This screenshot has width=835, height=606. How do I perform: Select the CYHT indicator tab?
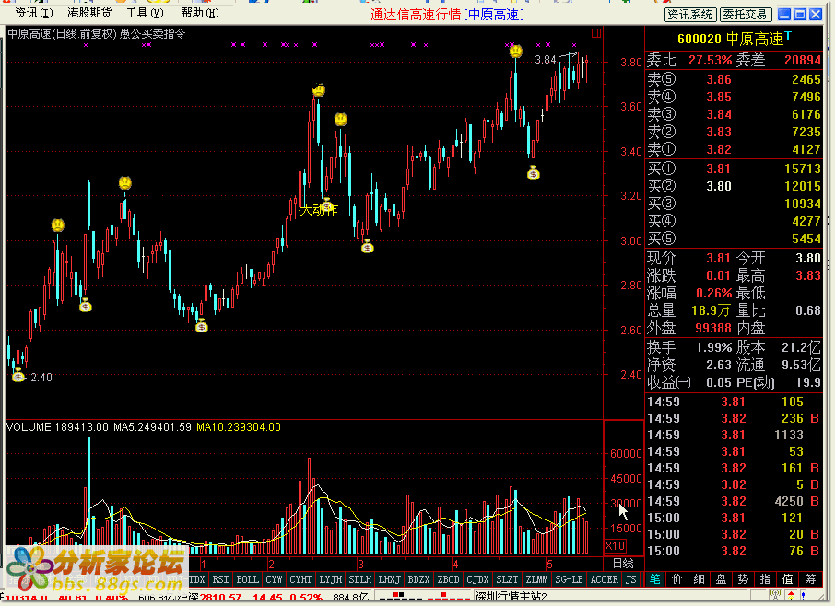pyautogui.click(x=300, y=579)
